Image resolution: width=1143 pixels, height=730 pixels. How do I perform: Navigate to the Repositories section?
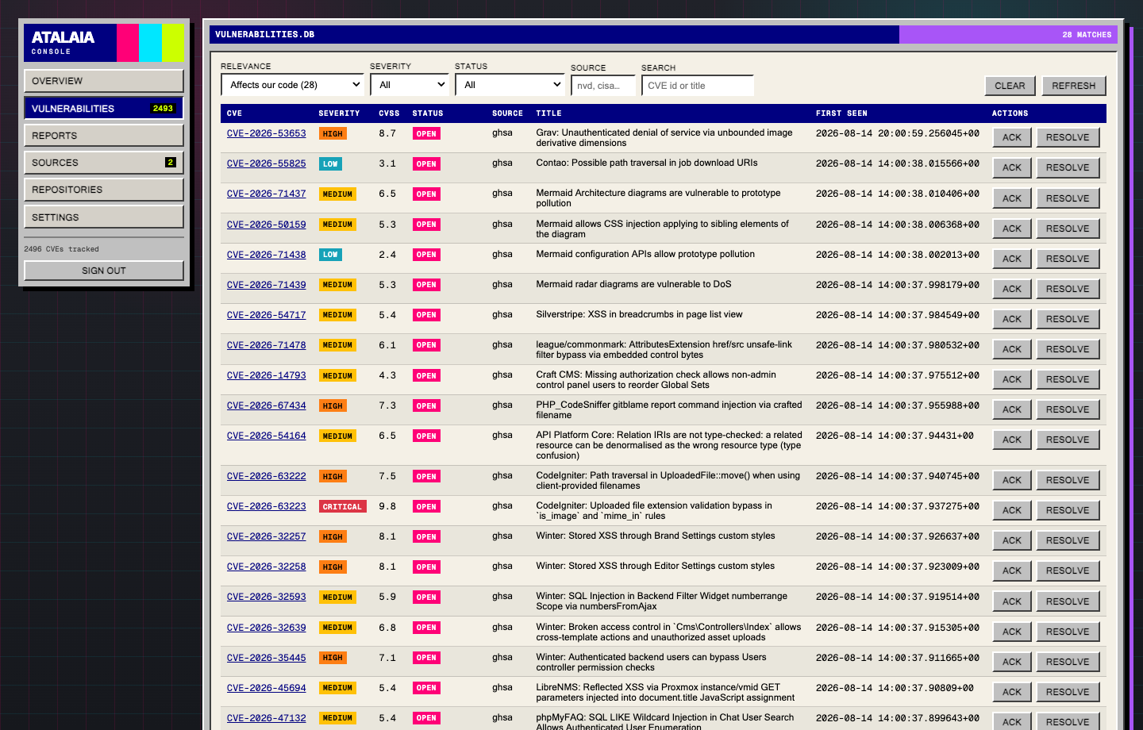(x=104, y=190)
